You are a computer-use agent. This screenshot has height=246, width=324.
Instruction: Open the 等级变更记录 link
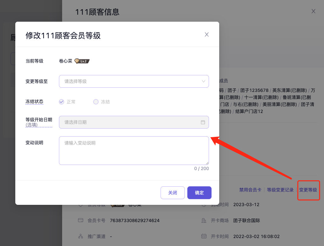[x=280, y=190]
